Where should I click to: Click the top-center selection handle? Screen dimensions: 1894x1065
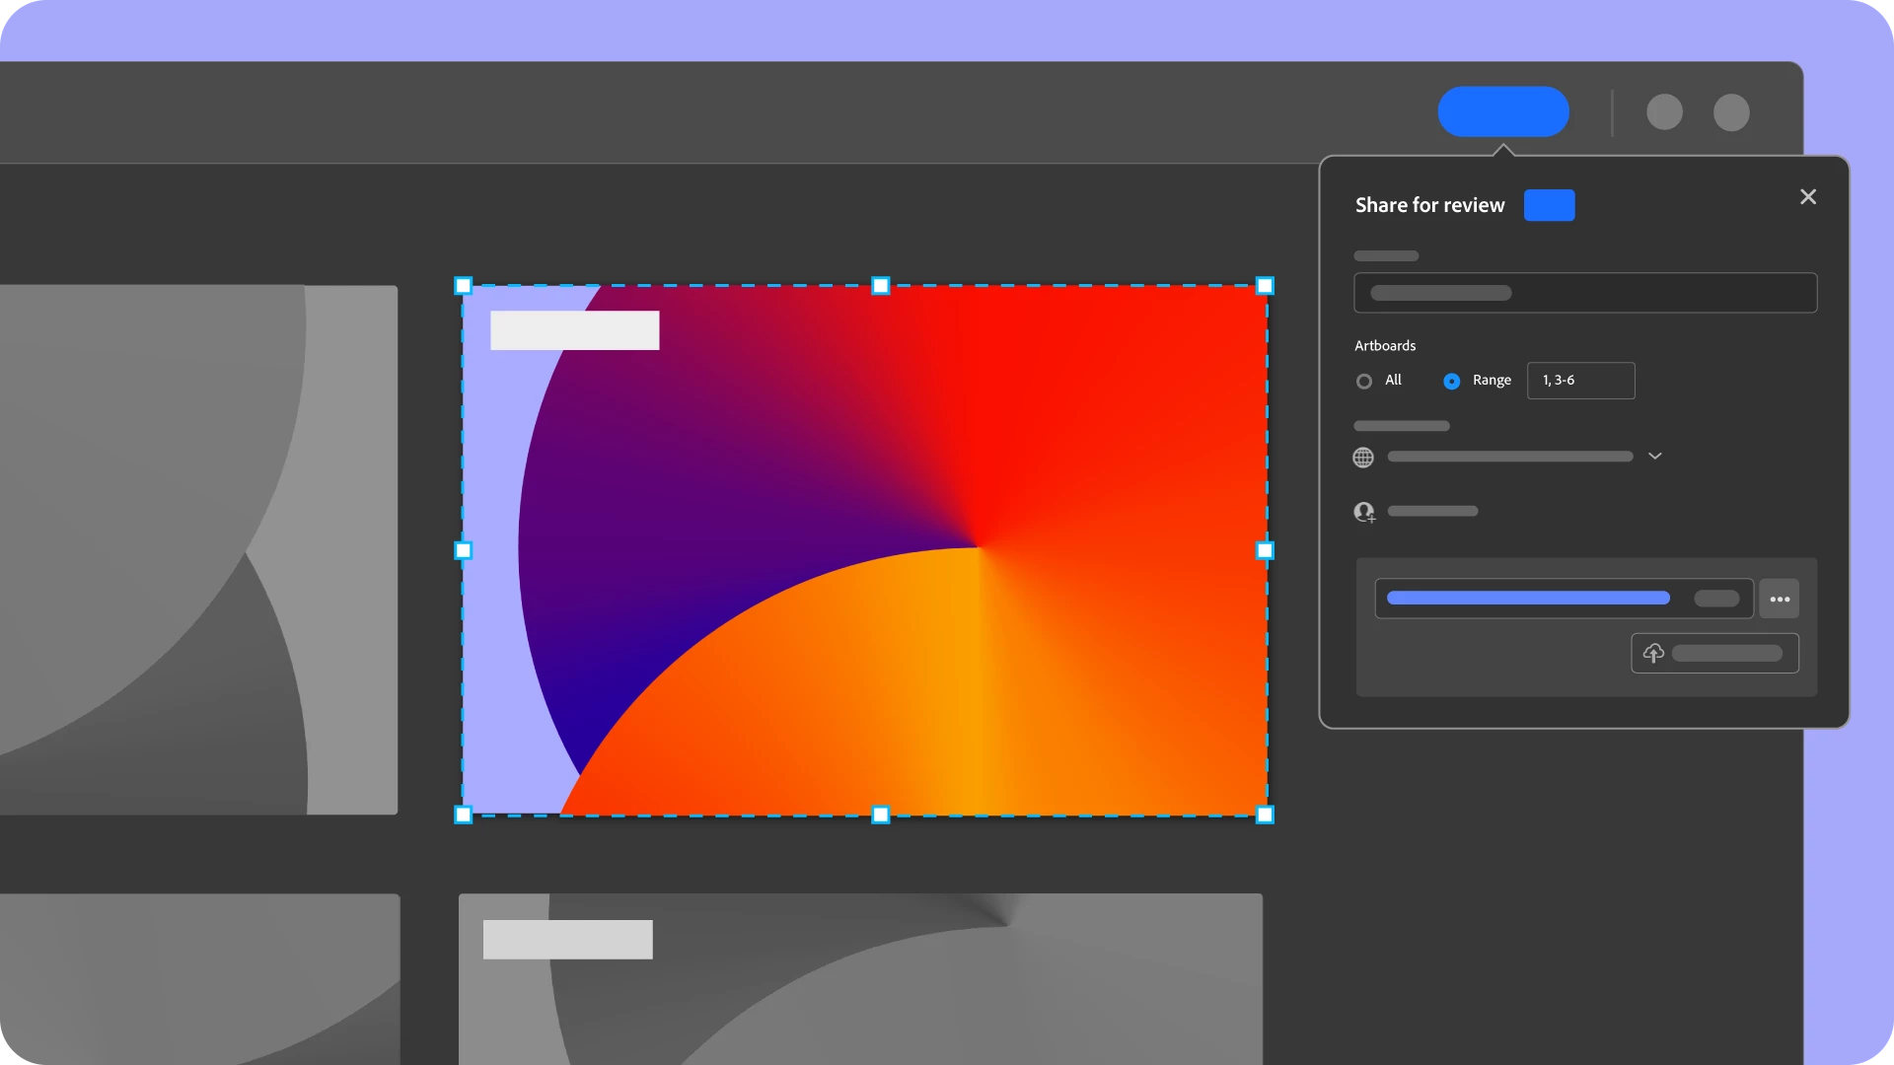[881, 286]
